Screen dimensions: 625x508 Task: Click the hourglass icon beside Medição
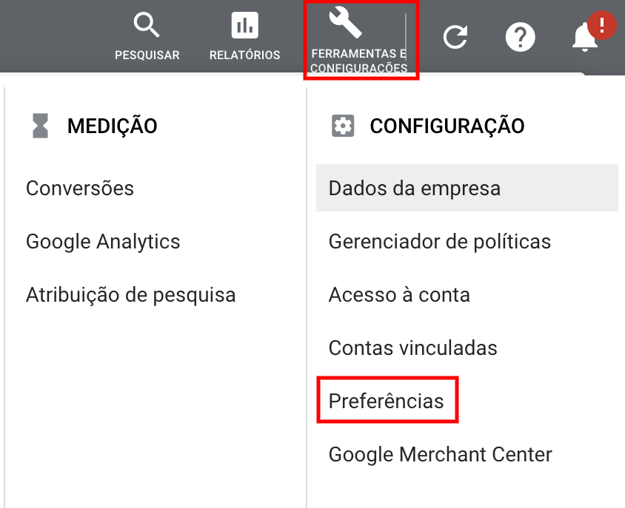pos(40,126)
